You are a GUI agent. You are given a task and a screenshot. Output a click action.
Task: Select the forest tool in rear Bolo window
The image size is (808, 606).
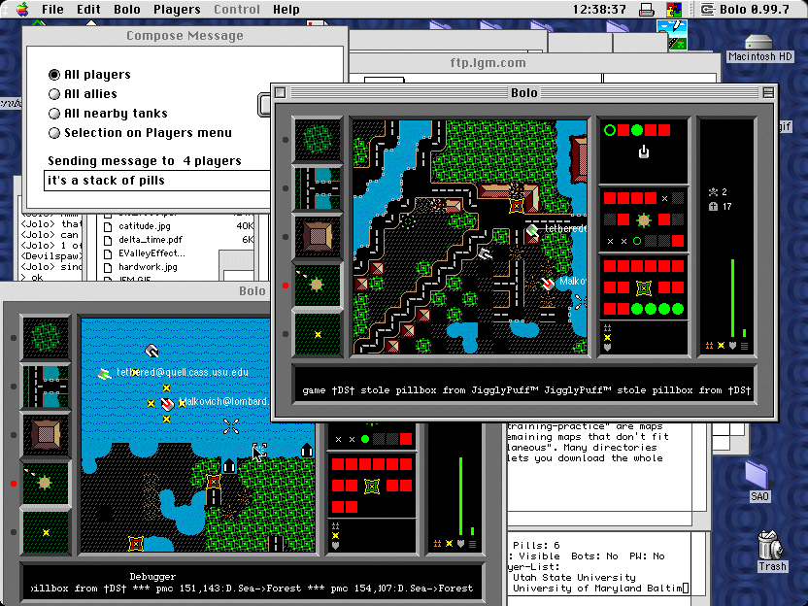point(46,338)
